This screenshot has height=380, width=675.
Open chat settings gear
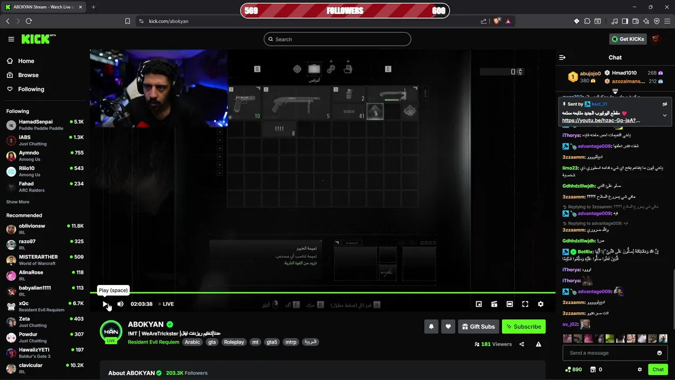(640, 369)
